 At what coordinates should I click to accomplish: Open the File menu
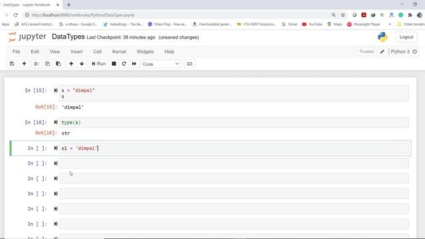click(16, 52)
